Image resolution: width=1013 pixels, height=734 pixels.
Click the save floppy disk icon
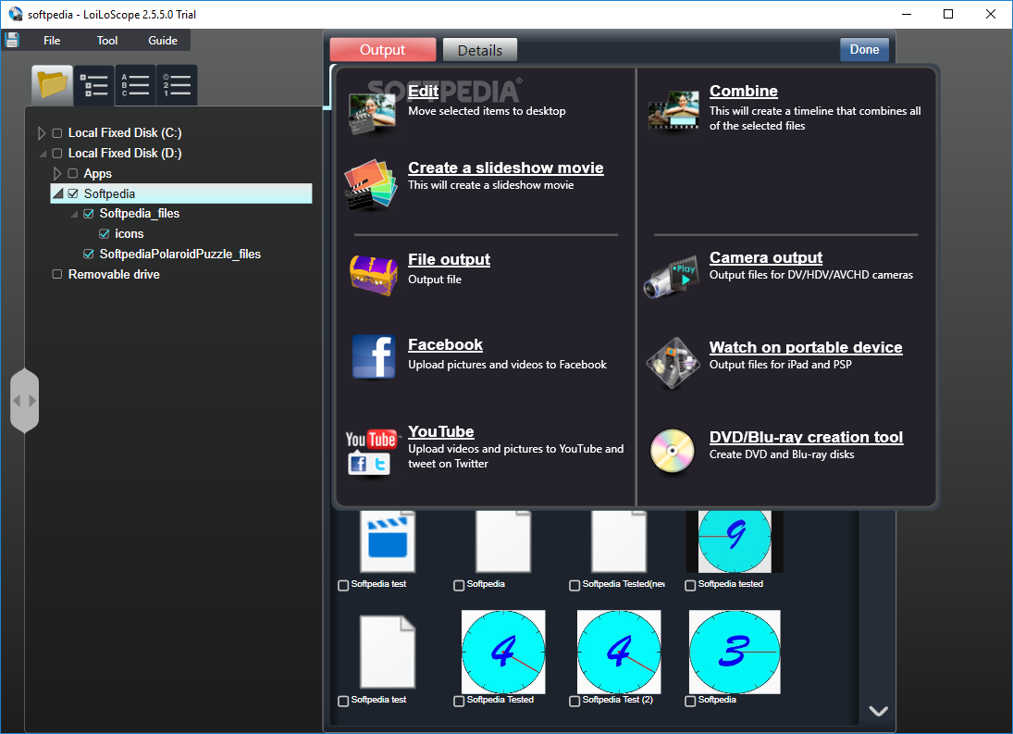click(x=12, y=41)
